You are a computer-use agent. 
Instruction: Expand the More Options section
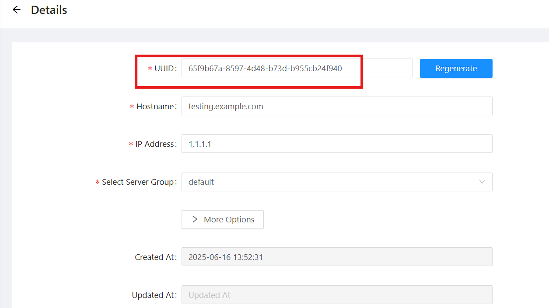pyautogui.click(x=223, y=219)
